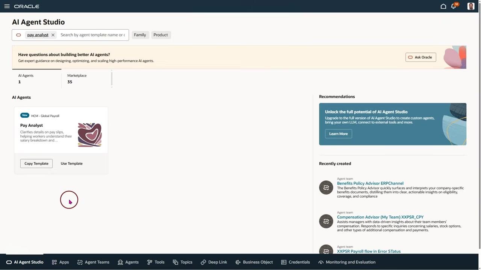Image resolution: width=481 pixels, height=270 pixels.
Task: Open Benefits Policy Advisor ERPChannel link
Action: tap(370, 183)
